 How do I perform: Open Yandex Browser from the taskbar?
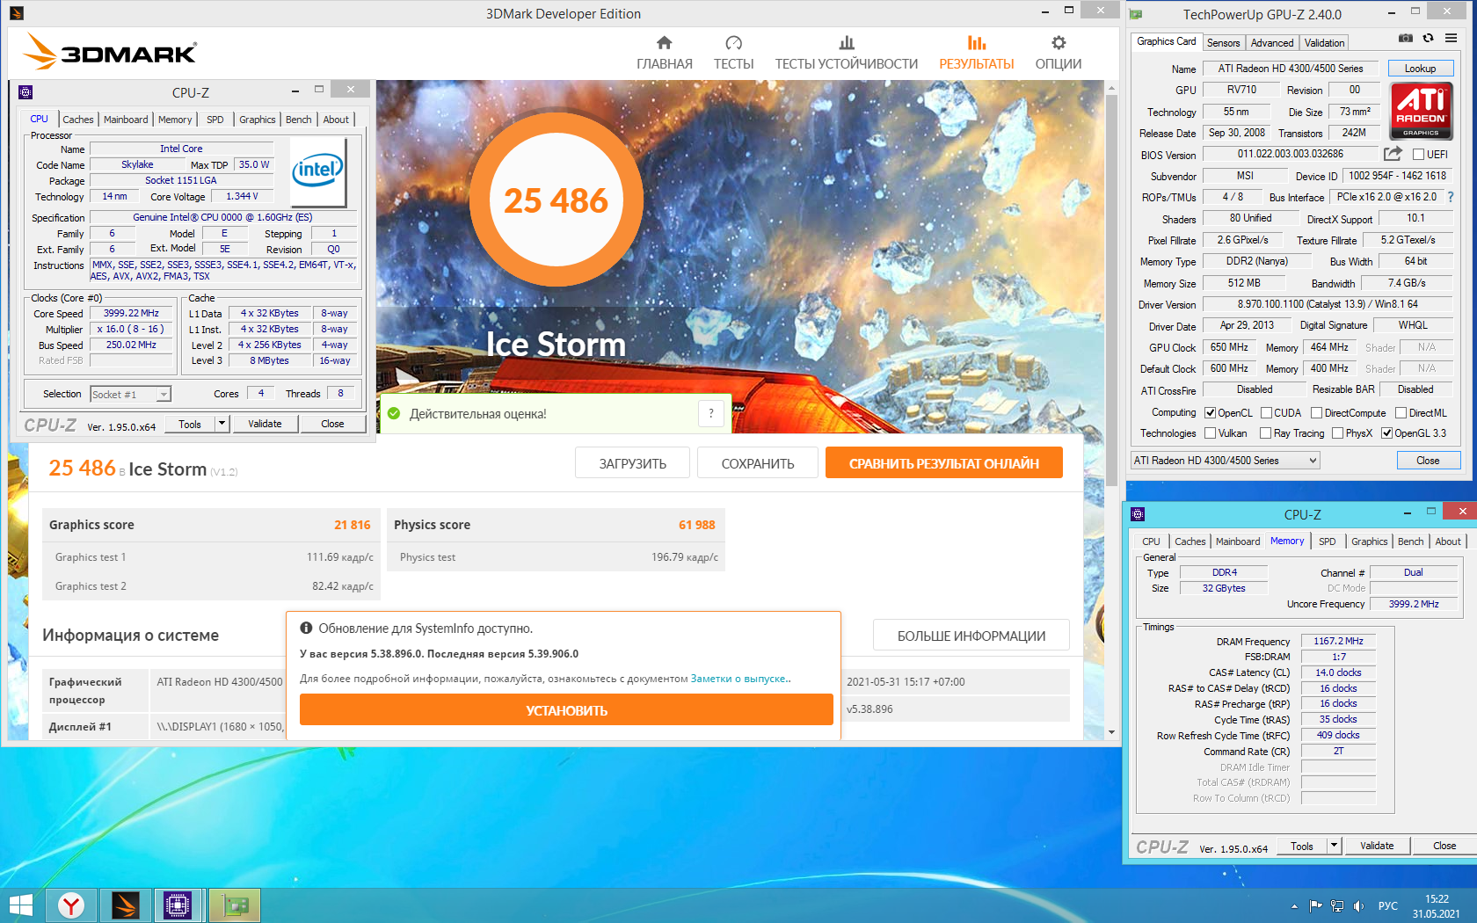pyautogui.click(x=71, y=905)
